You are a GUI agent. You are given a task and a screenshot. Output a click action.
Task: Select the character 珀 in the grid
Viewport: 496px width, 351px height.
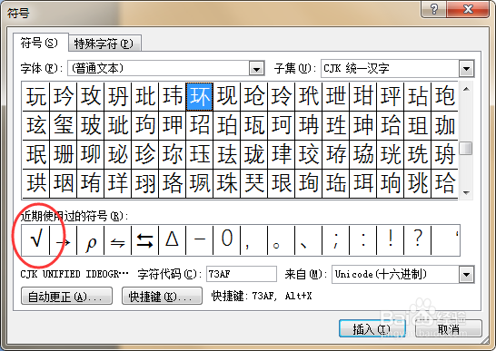(226, 125)
